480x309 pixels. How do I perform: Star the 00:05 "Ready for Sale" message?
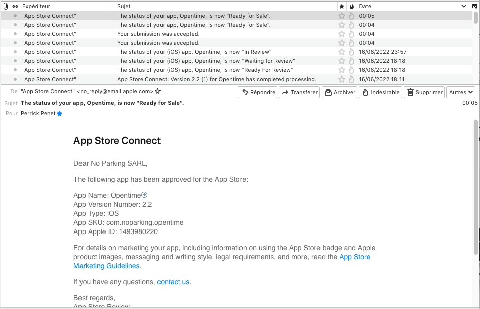point(342,16)
